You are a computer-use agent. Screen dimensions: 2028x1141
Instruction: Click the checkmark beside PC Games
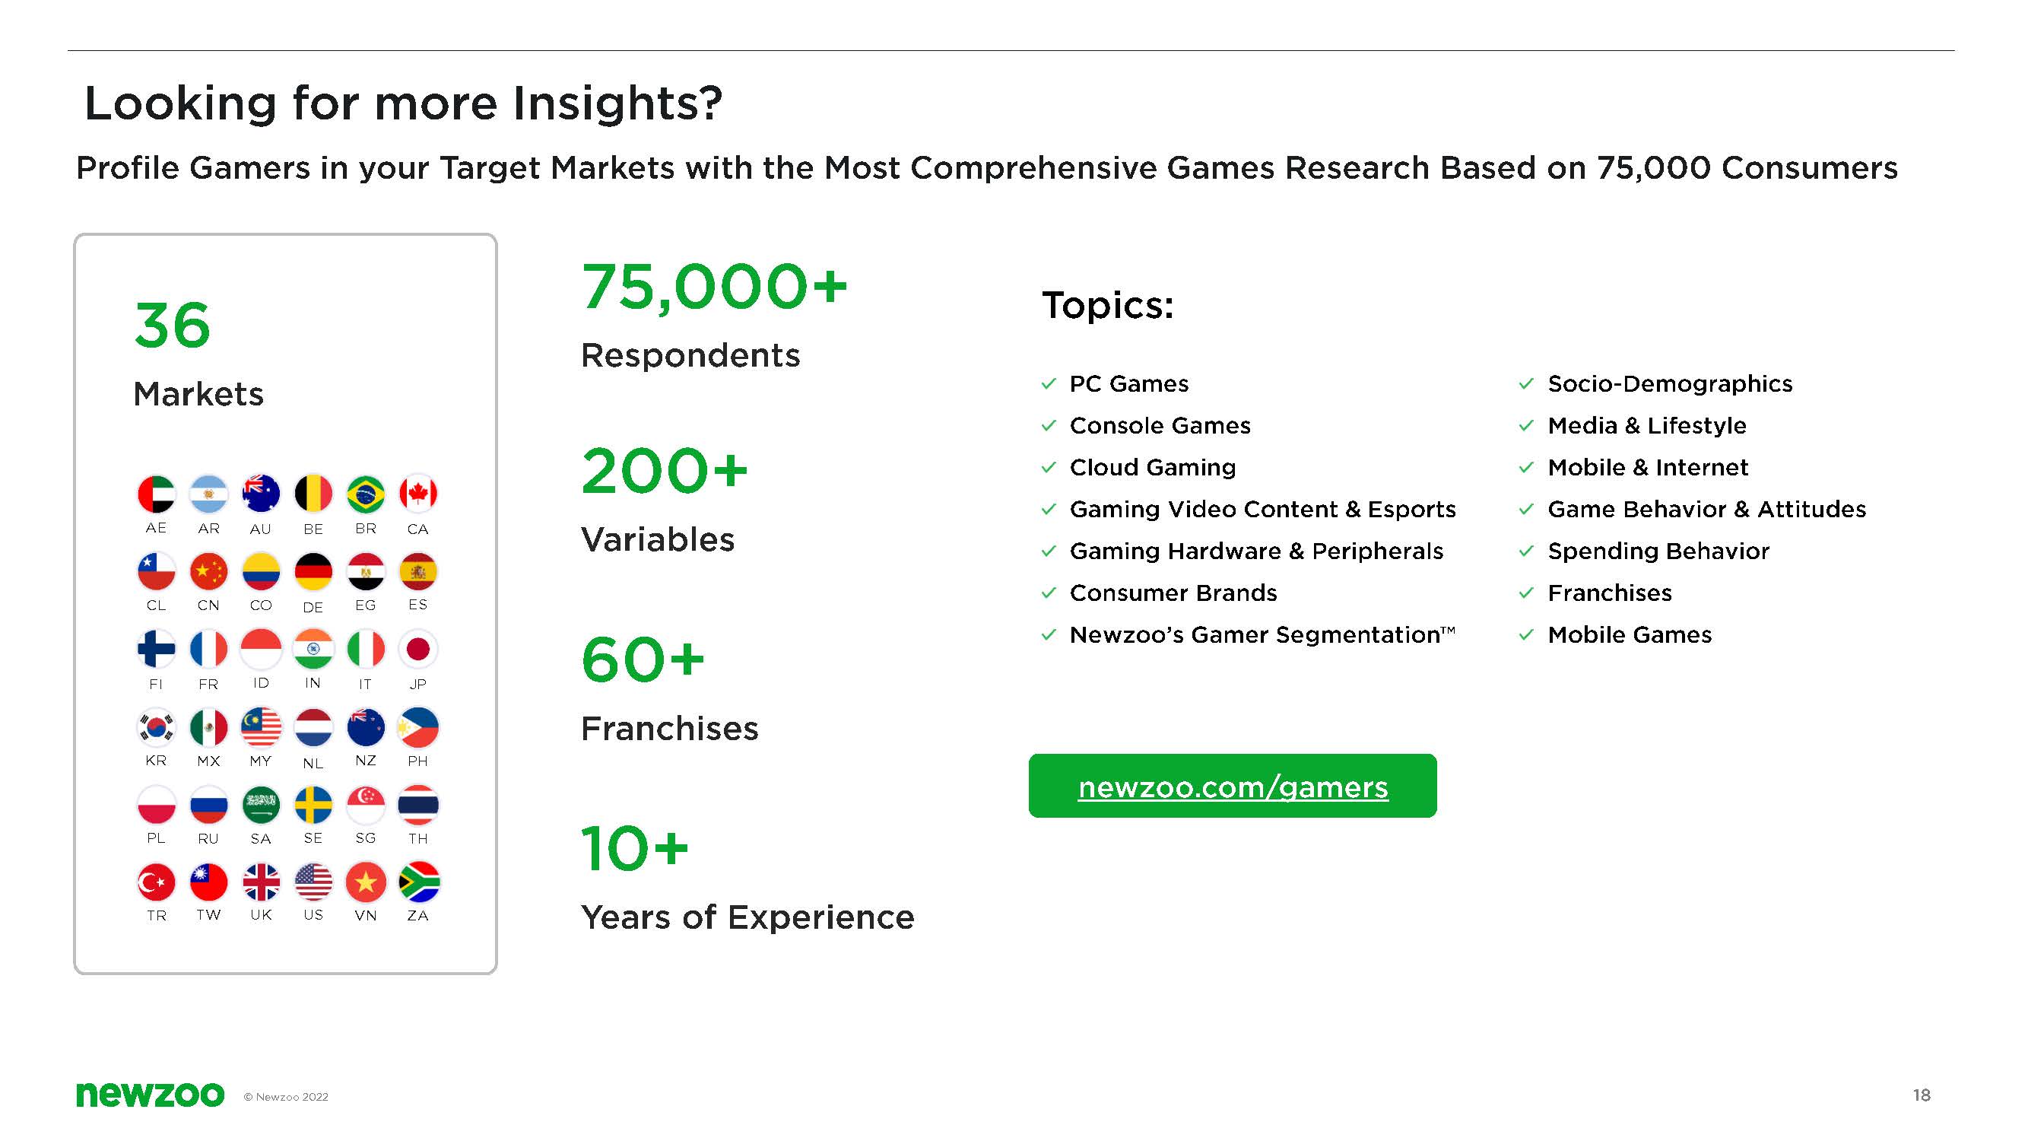[1049, 383]
